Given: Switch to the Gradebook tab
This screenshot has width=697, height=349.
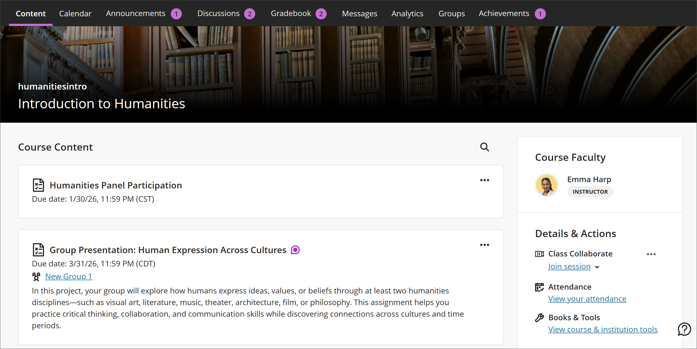Looking at the screenshot, I should click(x=290, y=13).
